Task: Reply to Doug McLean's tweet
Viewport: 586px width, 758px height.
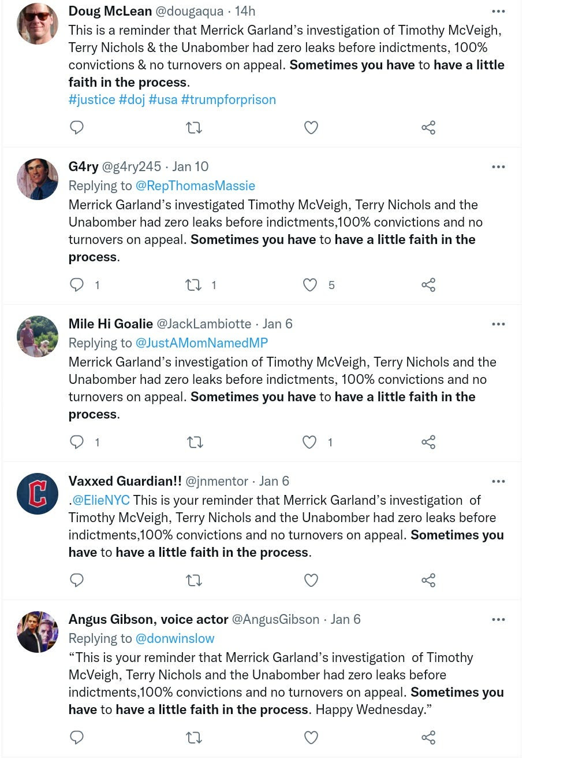Action: (x=77, y=127)
